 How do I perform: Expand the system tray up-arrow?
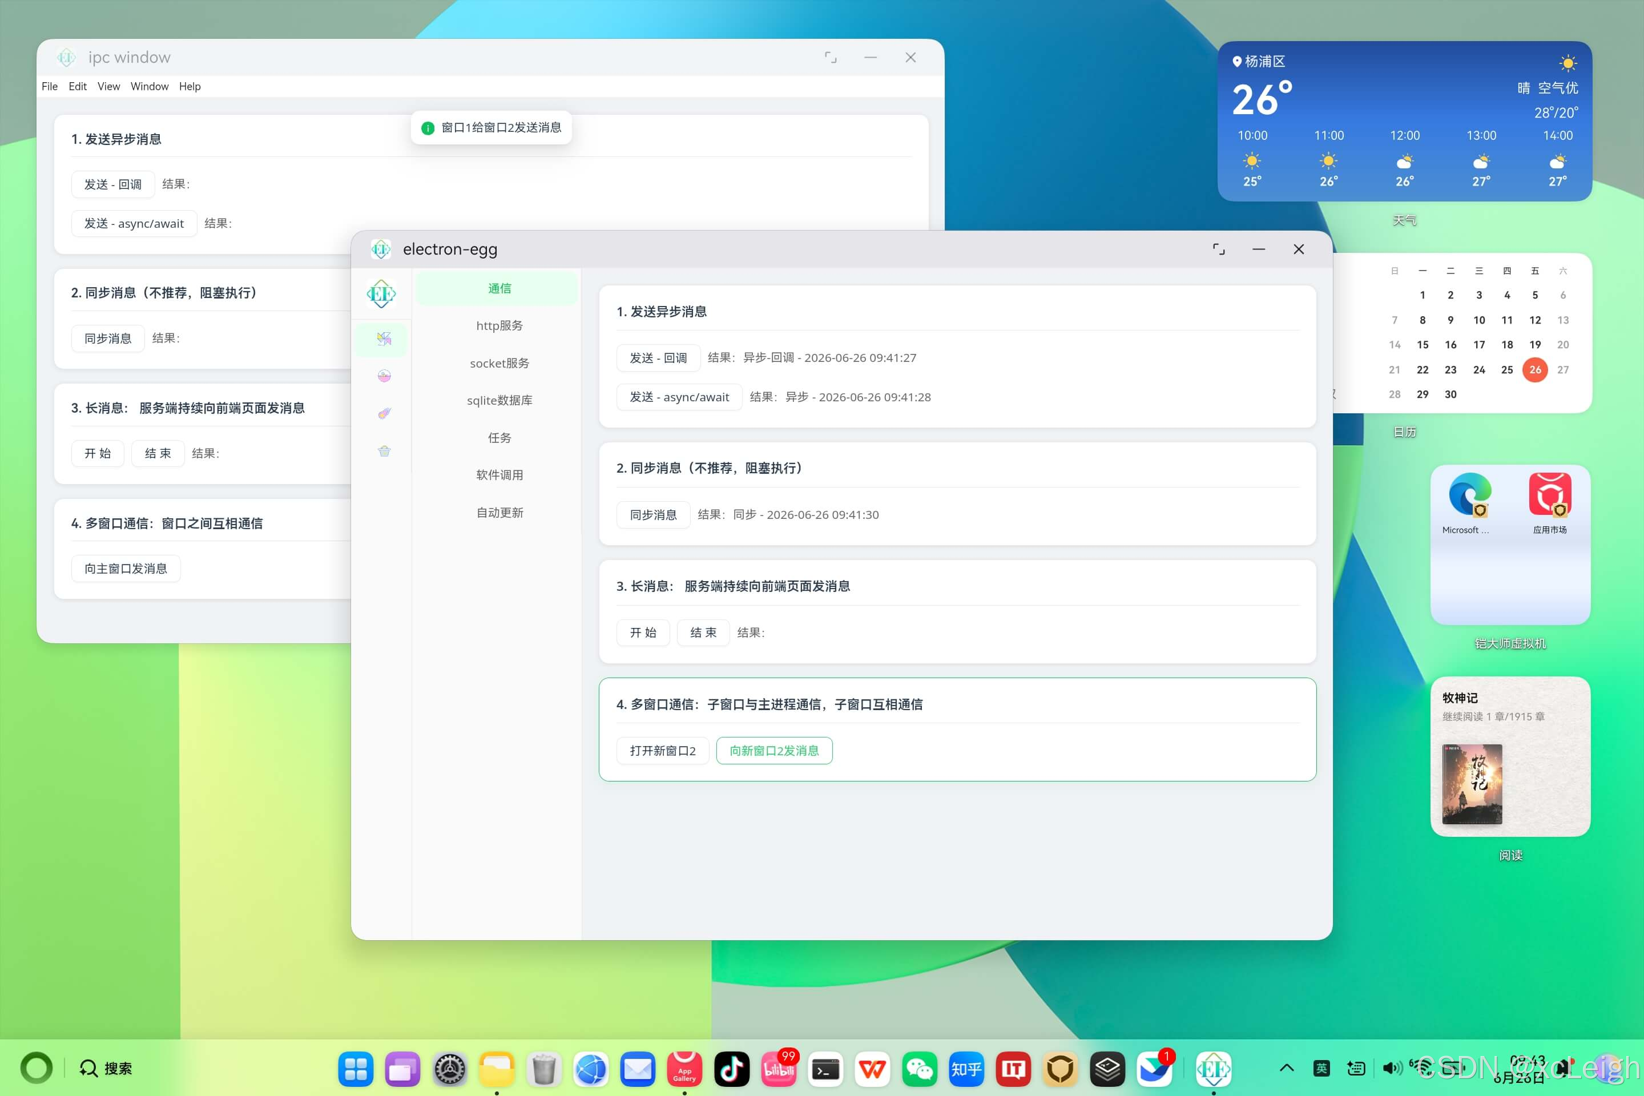[1287, 1068]
